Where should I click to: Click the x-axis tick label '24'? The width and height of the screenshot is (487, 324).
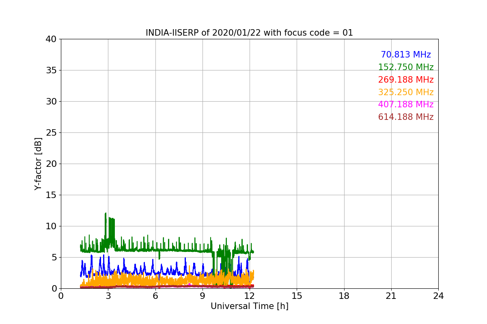[438, 296]
